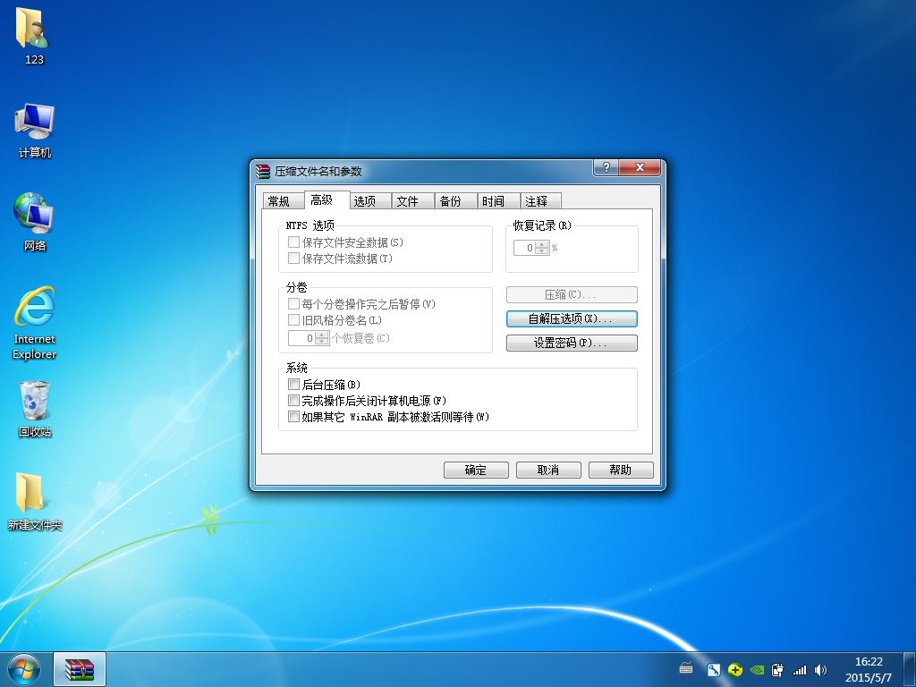Click the 取消 button

click(x=548, y=470)
